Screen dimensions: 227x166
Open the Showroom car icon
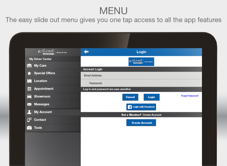click(x=29, y=96)
